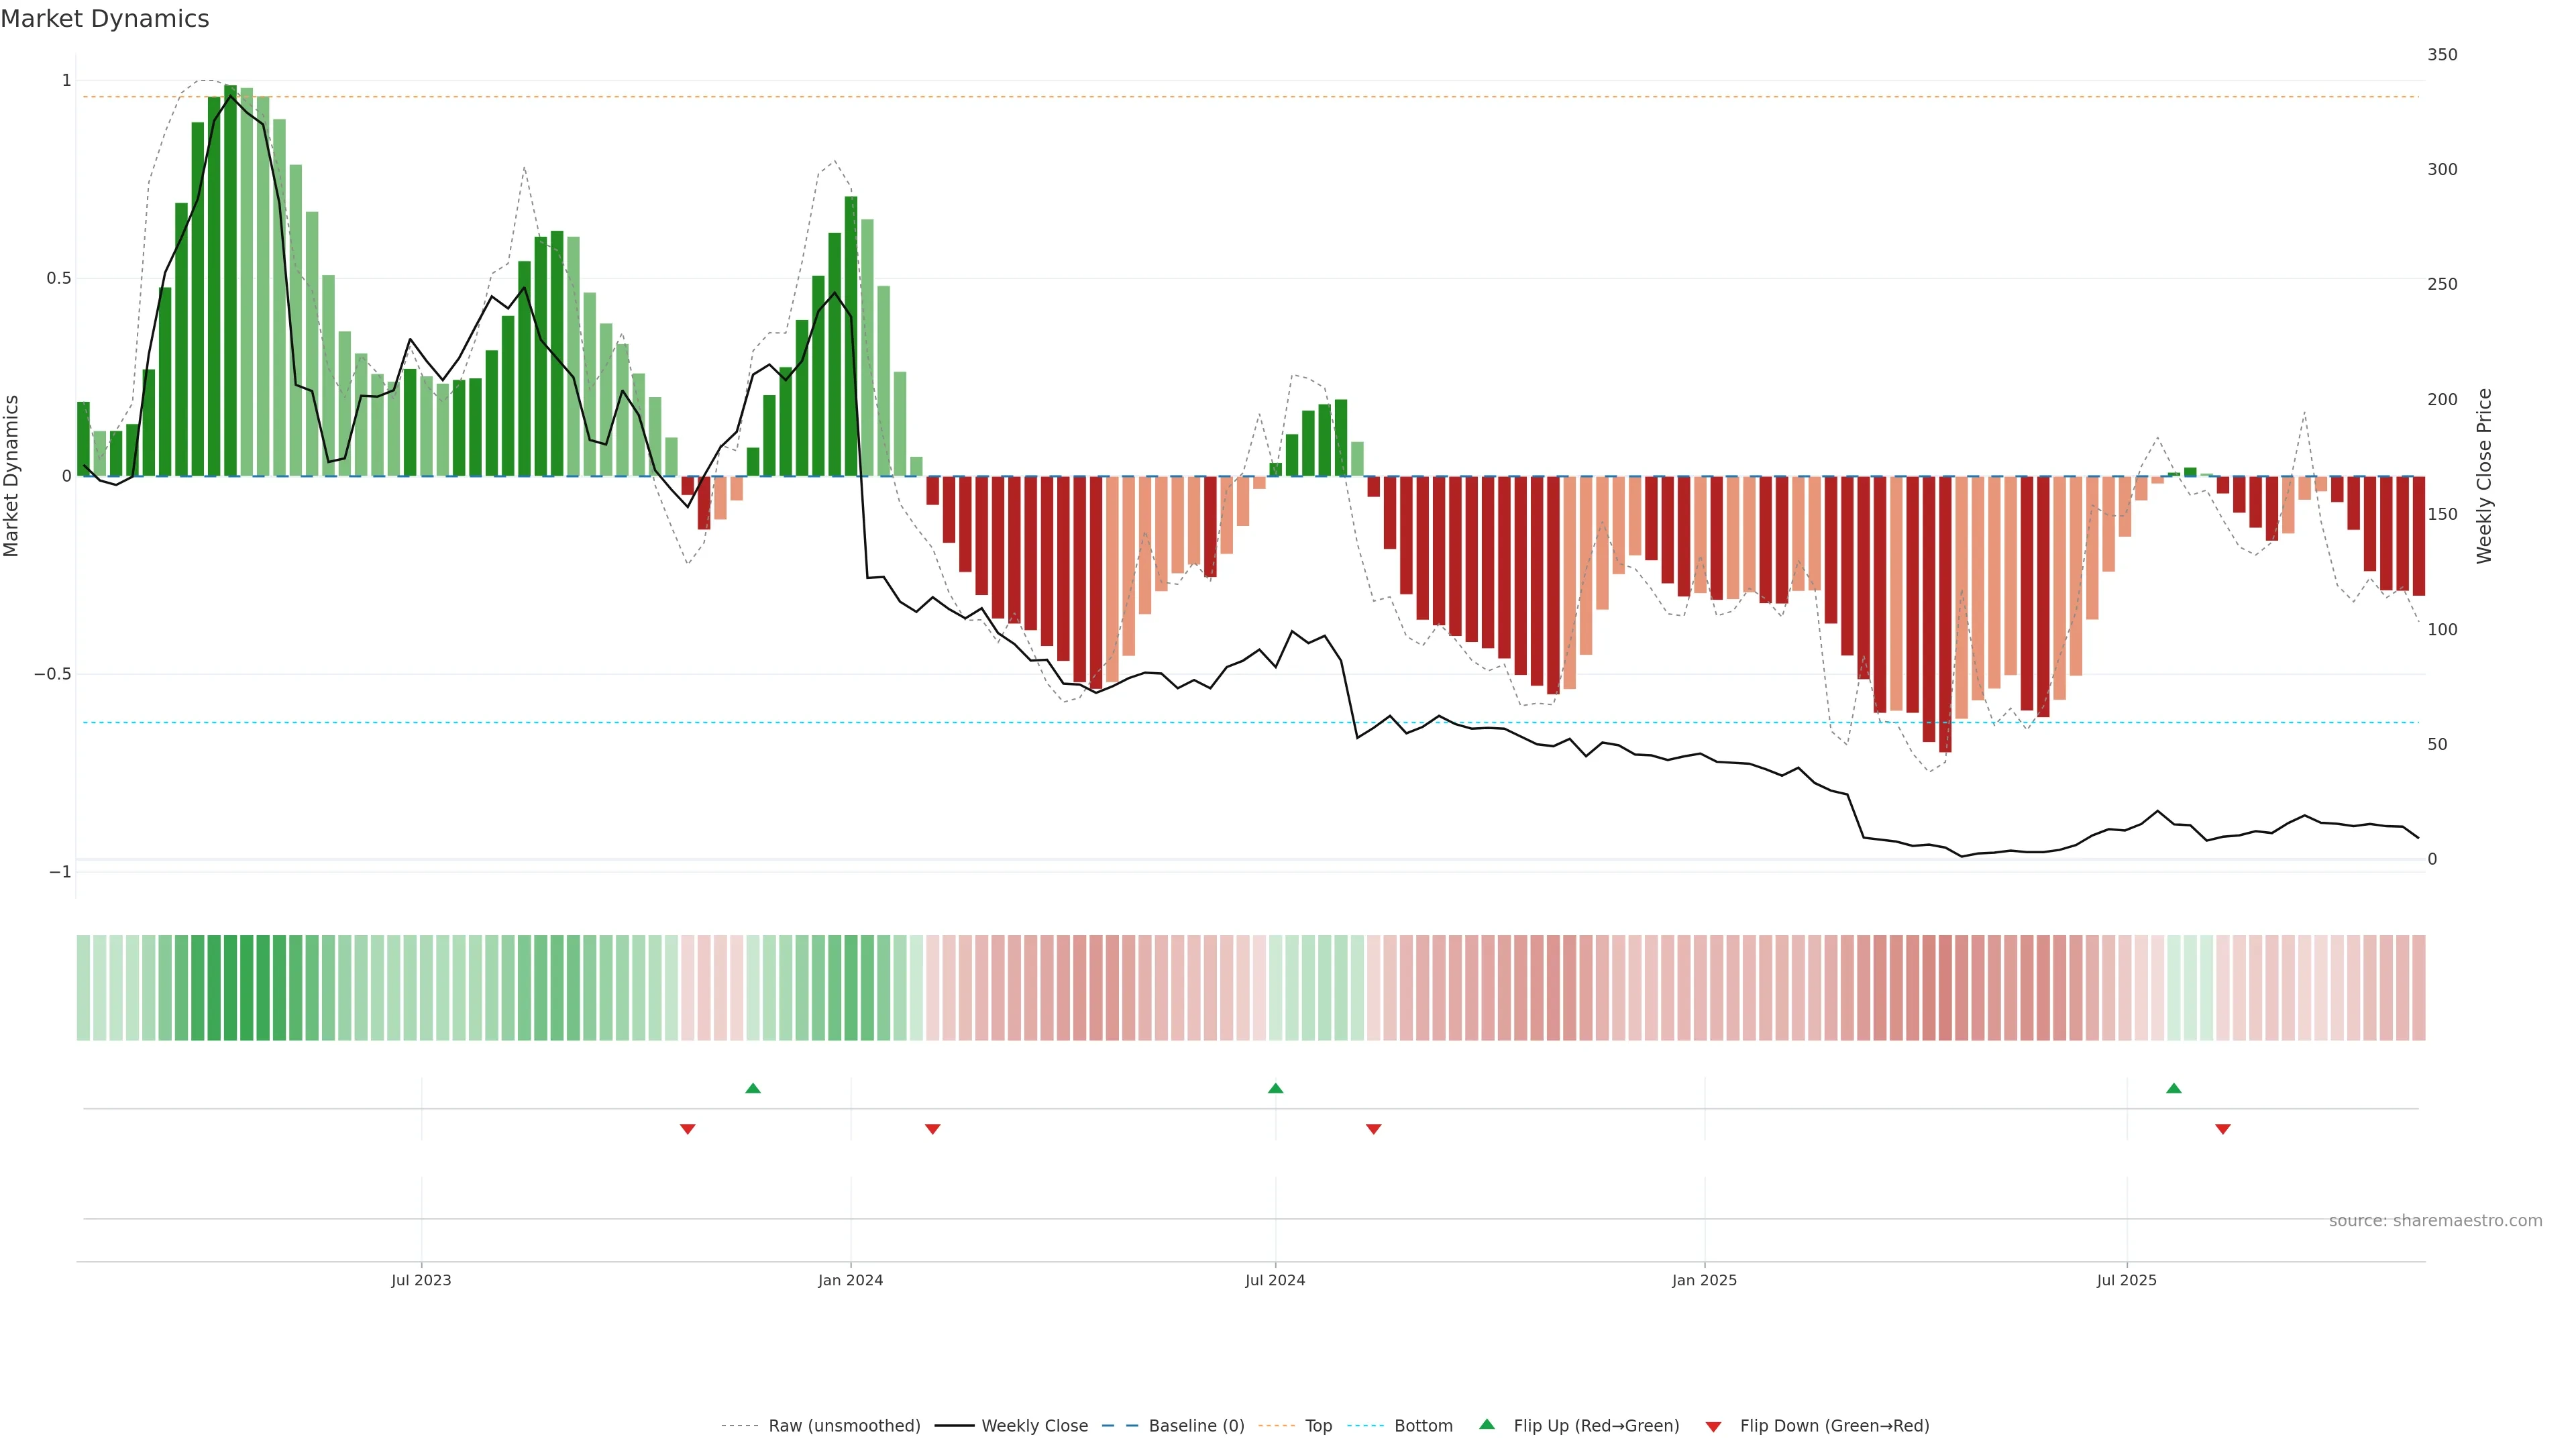
Task: Click the Weekly Close Price axis title
Action: click(2484, 476)
